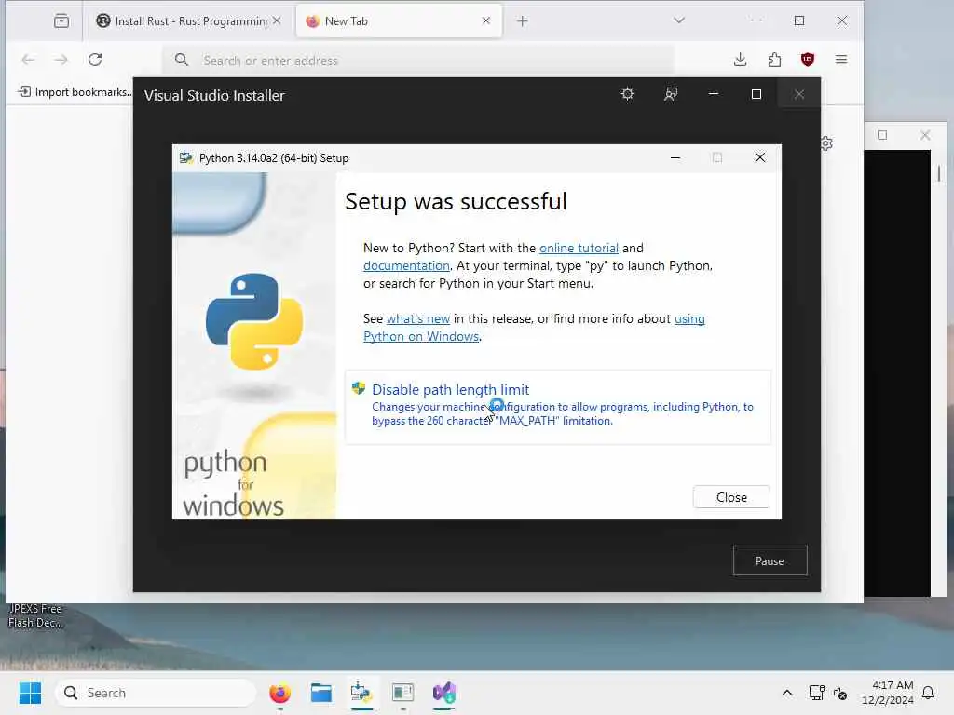This screenshot has height=715, width=954.
Task: Minimize the Python Setup dialog
Action: click(675, 158)
